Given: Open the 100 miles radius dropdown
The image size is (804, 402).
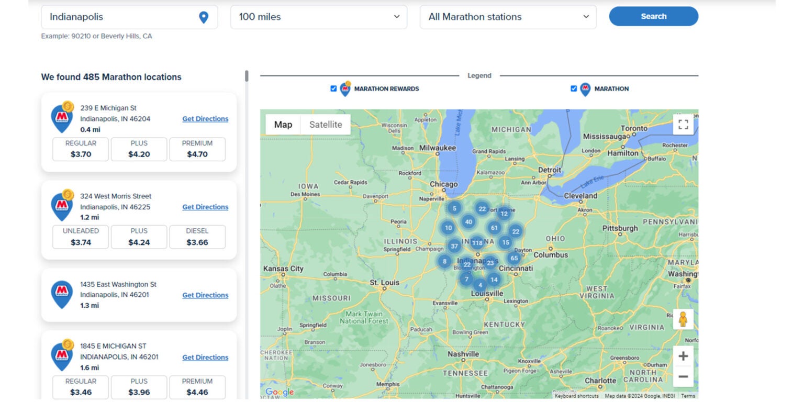Looking at the screenshot, I should coord(318,17).
